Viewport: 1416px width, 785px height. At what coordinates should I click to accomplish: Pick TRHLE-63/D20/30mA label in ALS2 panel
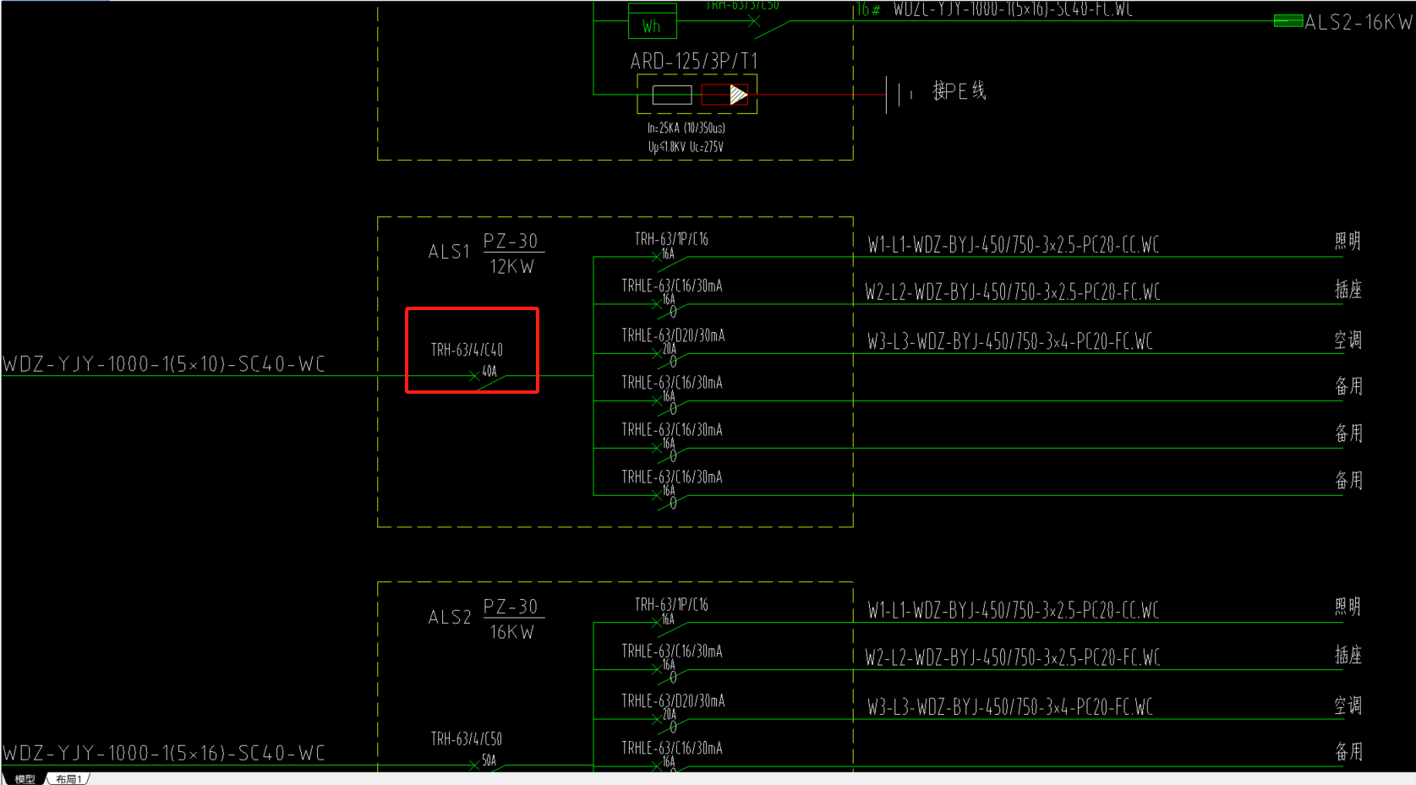[673, 701]
